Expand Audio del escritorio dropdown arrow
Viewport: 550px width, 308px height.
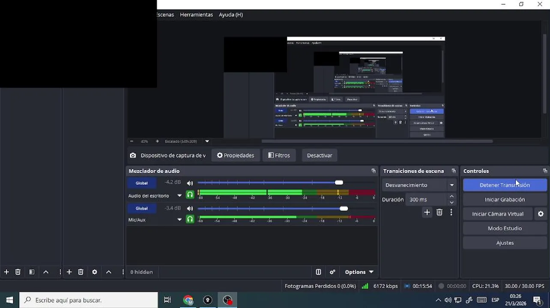(179, 196)
